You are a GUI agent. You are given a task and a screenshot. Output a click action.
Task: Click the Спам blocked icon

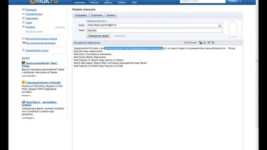tap(23, 22)
